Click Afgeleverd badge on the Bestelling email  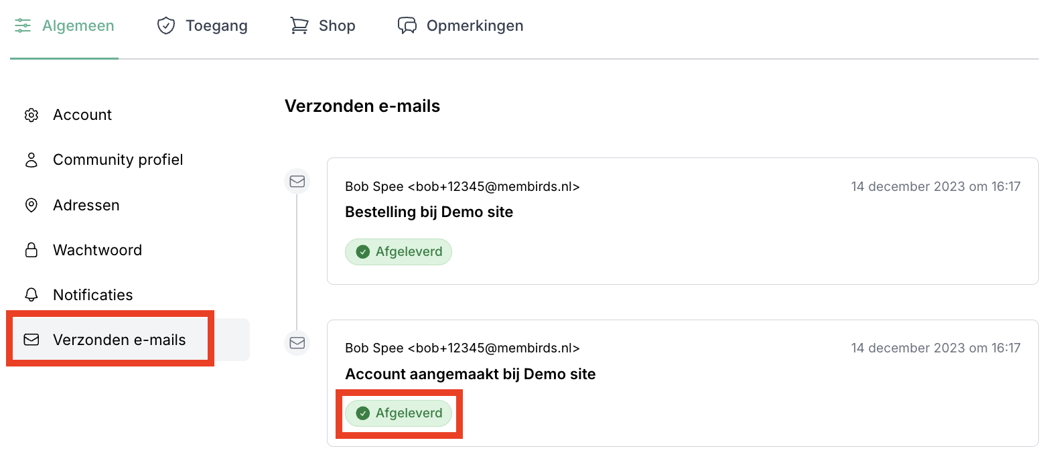pyautogui.click(x=399, y=252)
